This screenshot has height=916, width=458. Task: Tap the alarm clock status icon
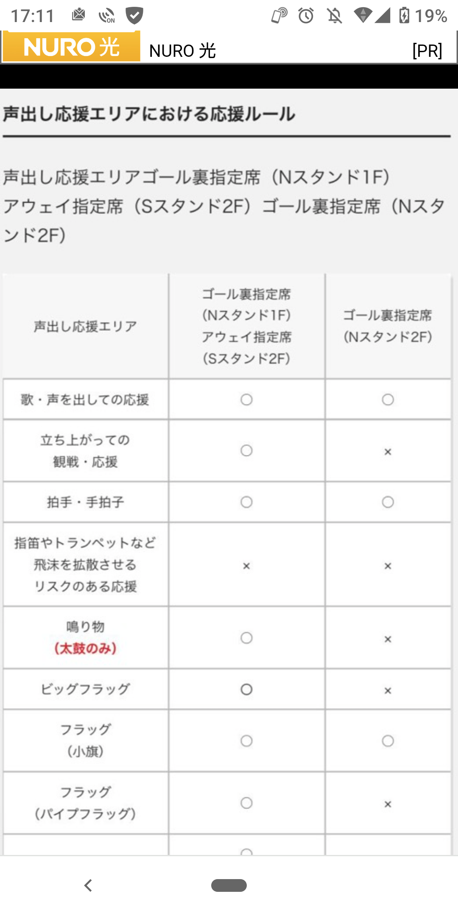click(x=306, y=16)
